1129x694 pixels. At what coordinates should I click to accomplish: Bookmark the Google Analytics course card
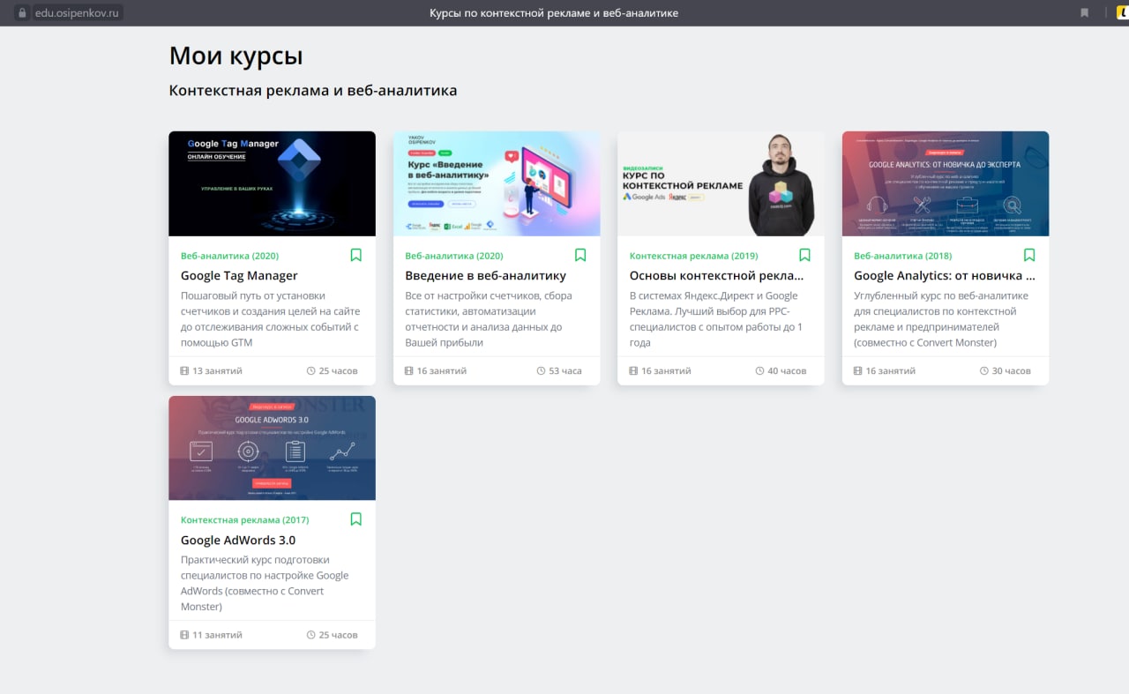[x=1029, y=255]
